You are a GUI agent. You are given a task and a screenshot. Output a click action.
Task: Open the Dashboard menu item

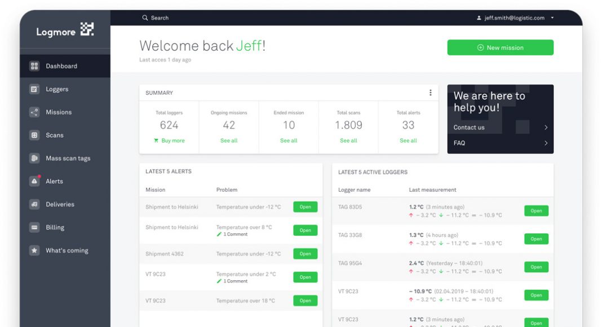pyautogui.click(x=65, y=66)
